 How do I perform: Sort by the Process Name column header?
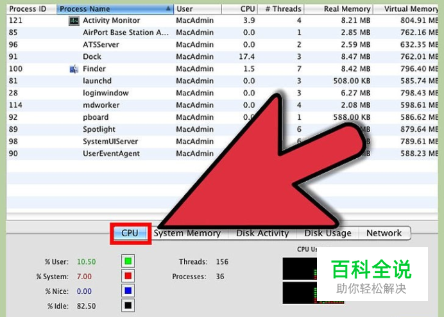tap(115, 9)
